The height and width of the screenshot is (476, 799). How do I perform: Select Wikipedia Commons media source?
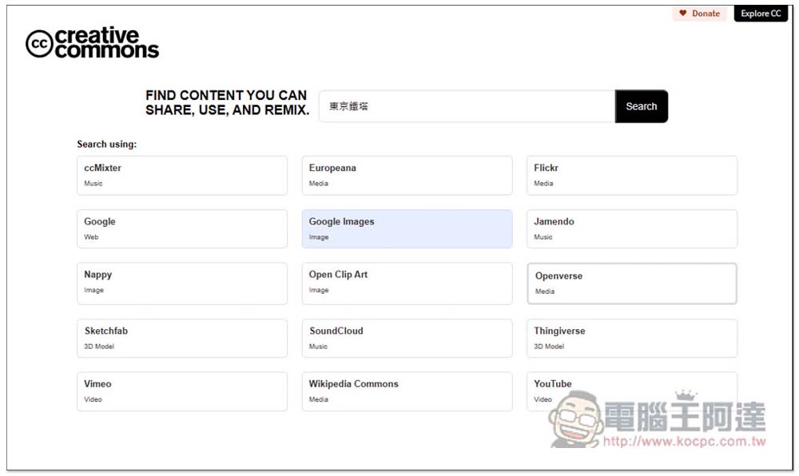(407, 391)
